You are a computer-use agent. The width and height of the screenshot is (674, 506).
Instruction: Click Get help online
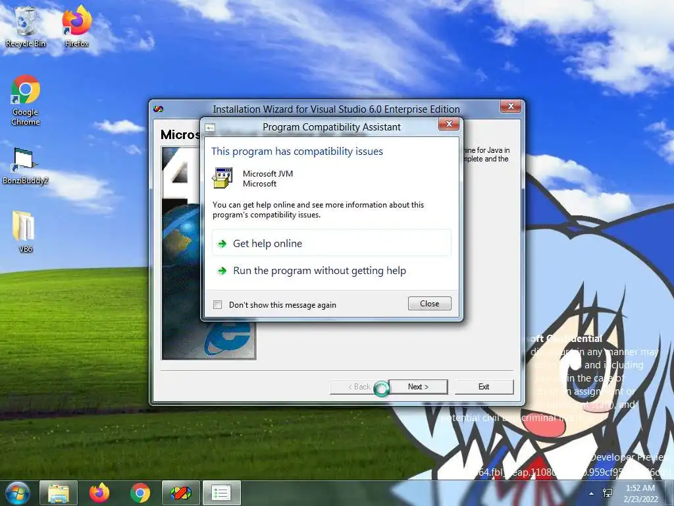[x=332, y=244]
